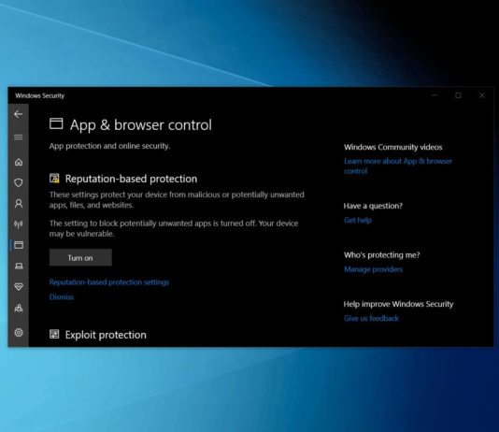Click the Have a question? heading
499x432 pixels.
tap(373, 206)
